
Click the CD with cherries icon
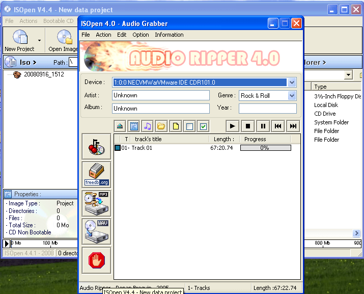[96, 147]
